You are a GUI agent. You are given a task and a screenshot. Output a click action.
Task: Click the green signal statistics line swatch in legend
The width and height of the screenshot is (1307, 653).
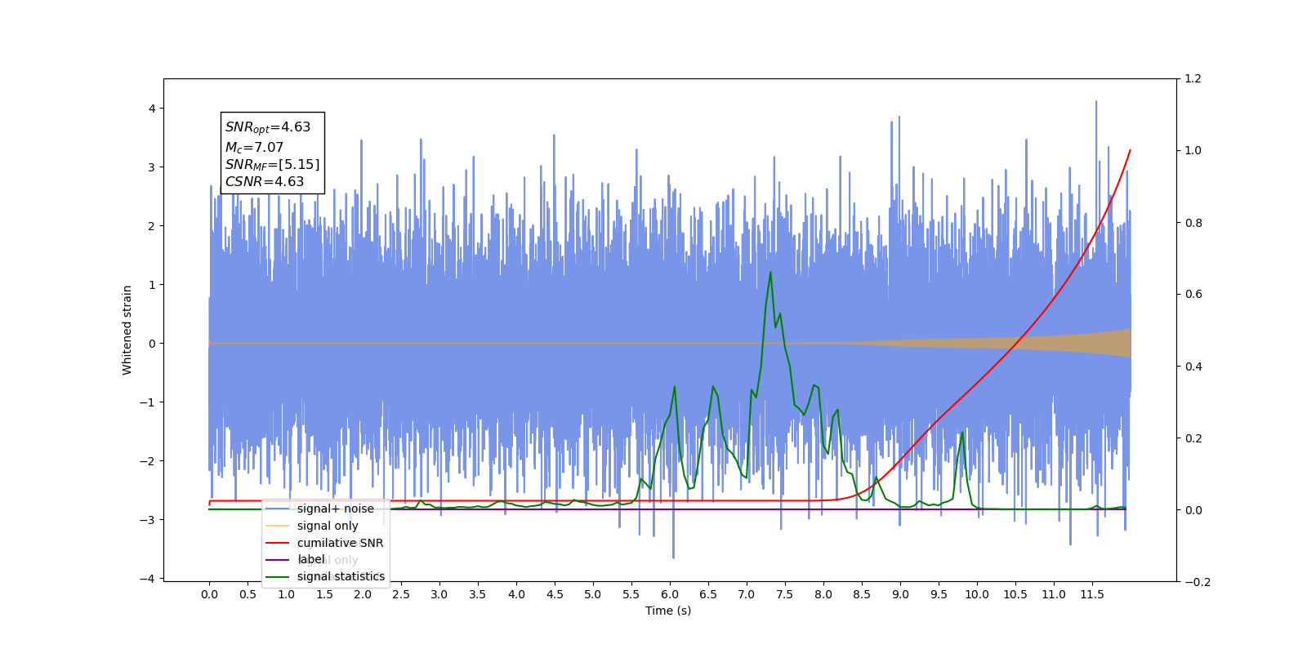point(278,576)
